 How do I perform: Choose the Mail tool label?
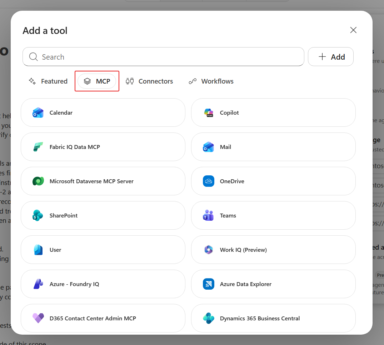[225, 147]
